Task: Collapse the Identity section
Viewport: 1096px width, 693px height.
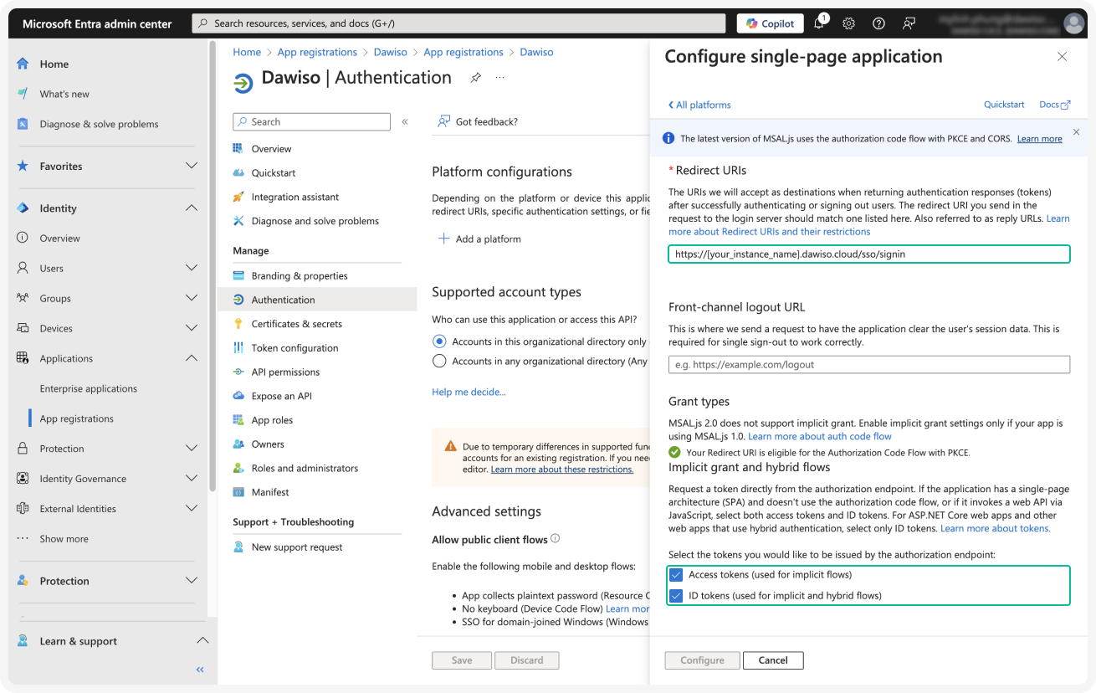Action: click(x=192, y=208)
